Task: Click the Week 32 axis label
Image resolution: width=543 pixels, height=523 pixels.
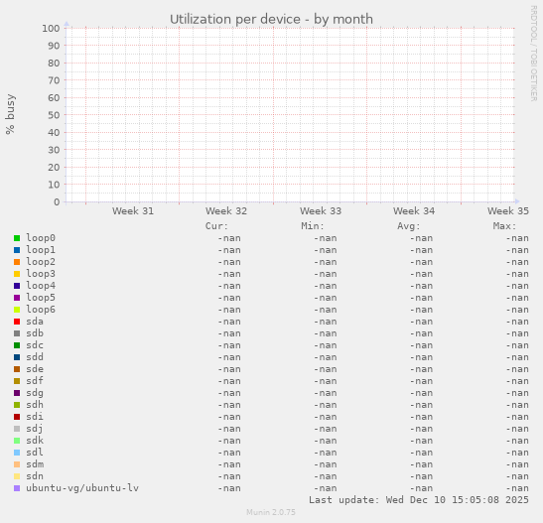Action: (x=226, y=210)
